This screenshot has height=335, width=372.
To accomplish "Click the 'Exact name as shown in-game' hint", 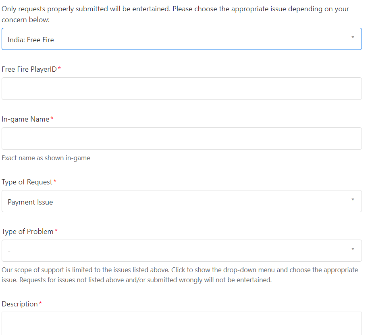I will [x=46, y=158].
